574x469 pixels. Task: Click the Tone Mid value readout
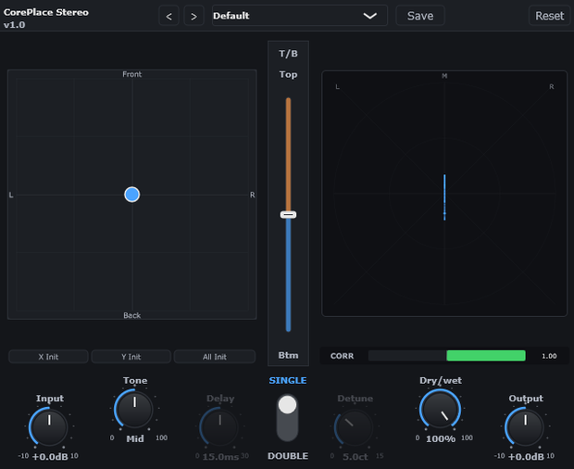tap(135, 438)
